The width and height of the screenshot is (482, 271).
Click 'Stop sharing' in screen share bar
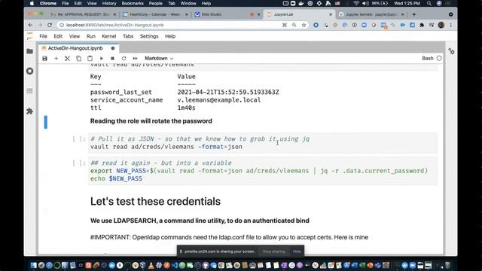pos(273,251)
